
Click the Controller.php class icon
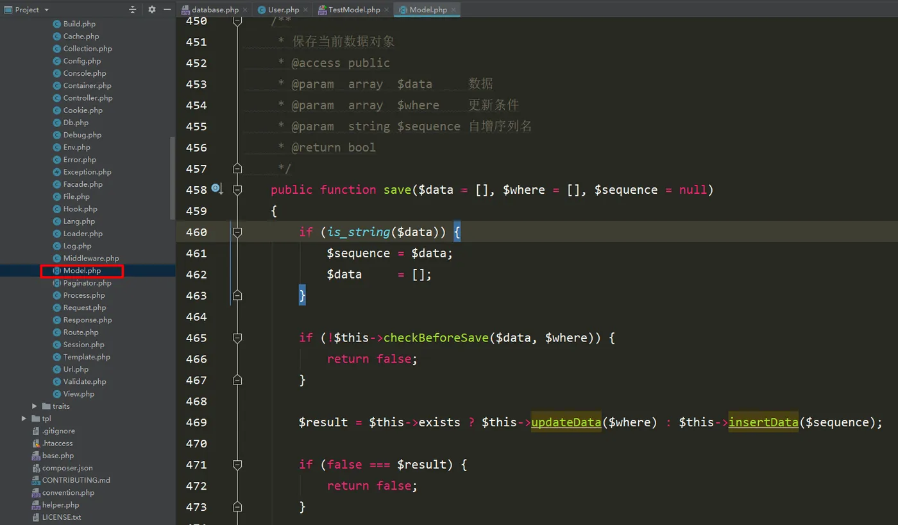pos(56,98)
